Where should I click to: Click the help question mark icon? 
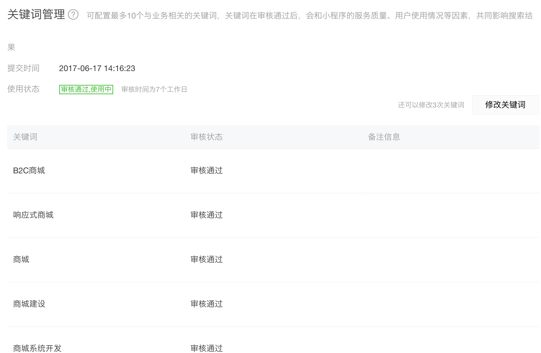tap(73, 14)
